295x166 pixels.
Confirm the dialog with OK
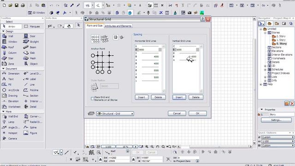pos(198,113)
